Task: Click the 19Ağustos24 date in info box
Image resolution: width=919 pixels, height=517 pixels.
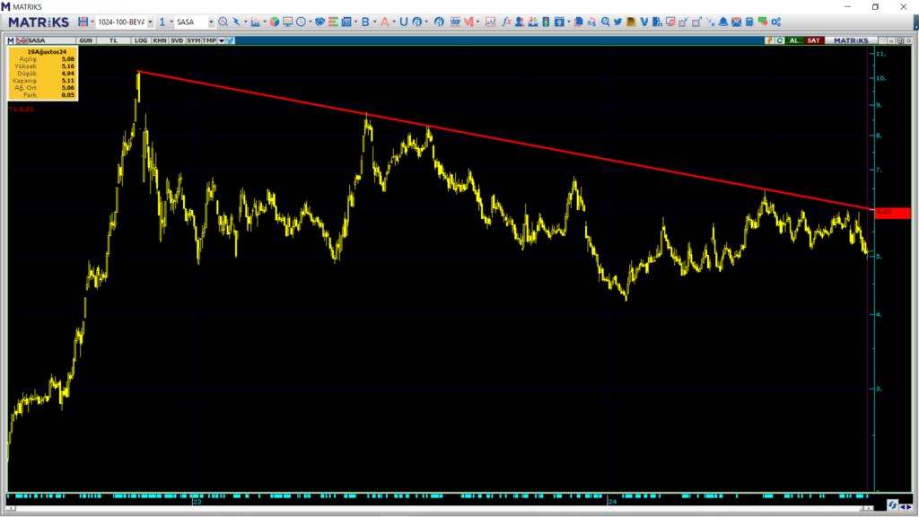Action: [47, 51]
